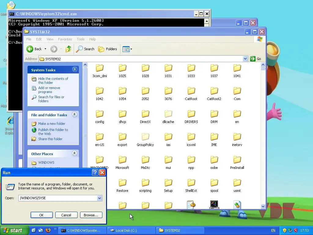Image resolution: width=313 pixels, height=235 pixels.
Task: Click the EN language indicator
Action: pyautogui.click(x=273, y=230)
